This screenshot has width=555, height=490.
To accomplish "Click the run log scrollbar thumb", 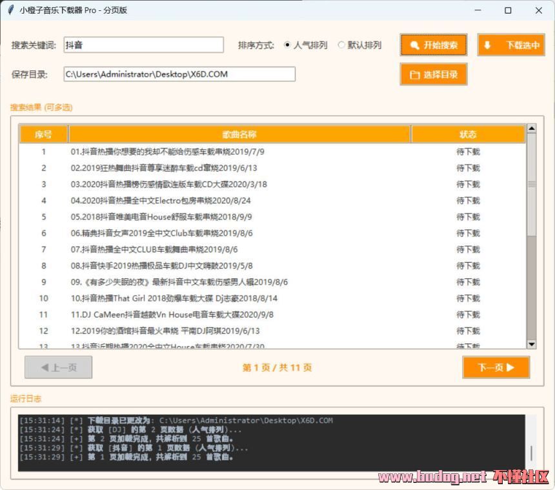I will [x=531, y=453].
